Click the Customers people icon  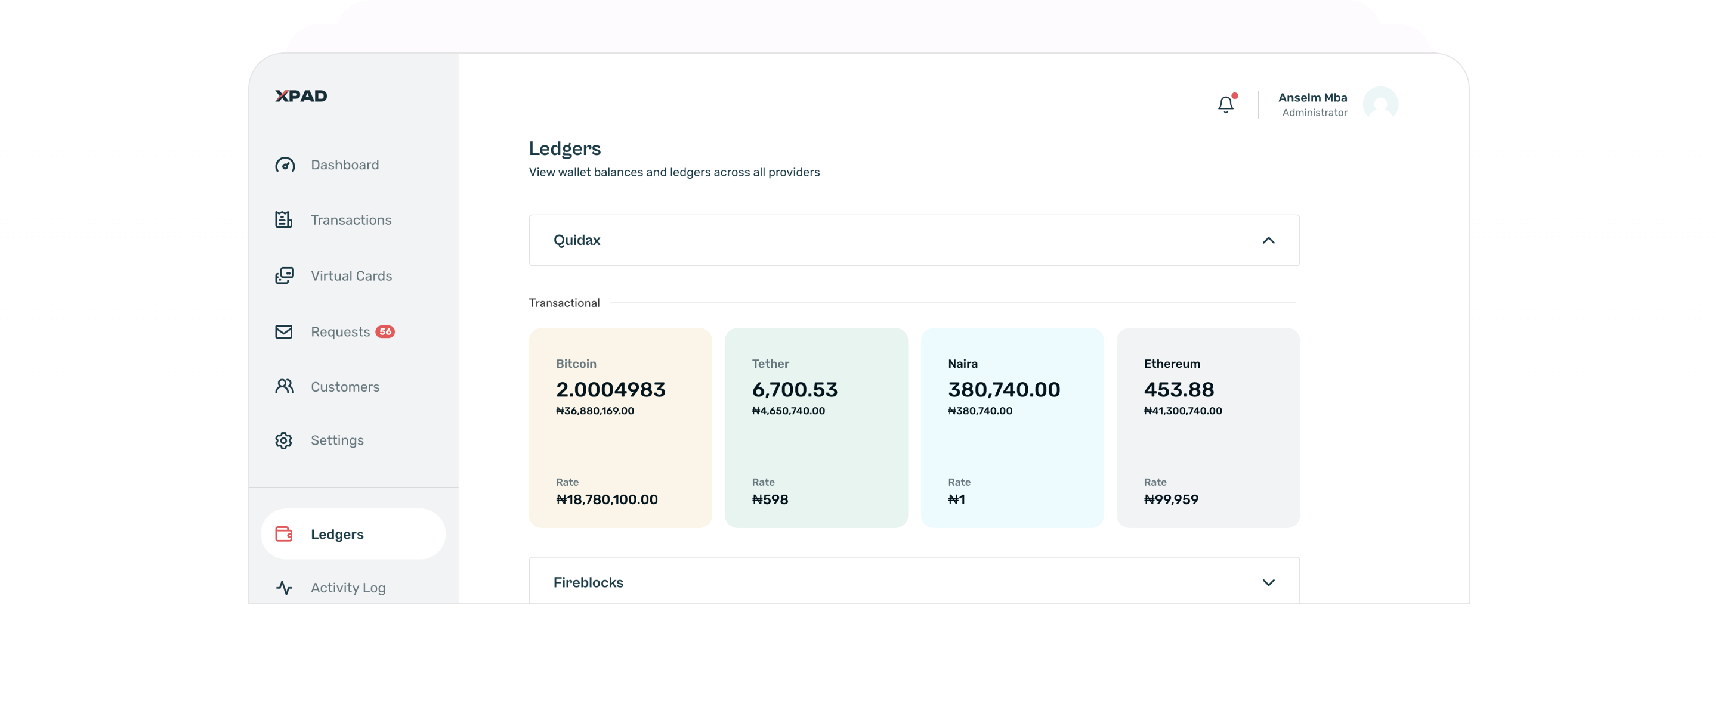(285, 387)
